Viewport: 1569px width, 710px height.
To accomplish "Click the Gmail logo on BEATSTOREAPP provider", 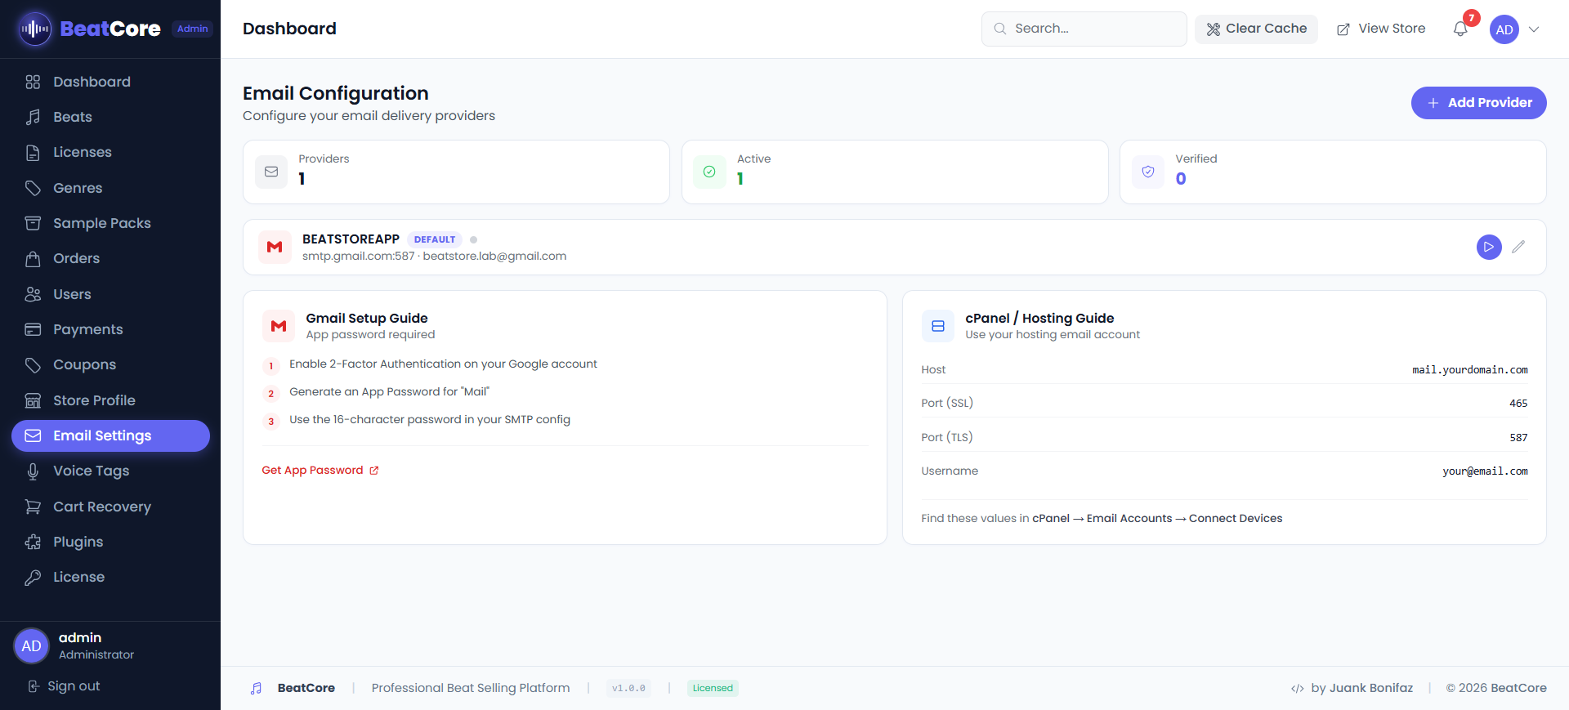I will [x=275, y=247].
